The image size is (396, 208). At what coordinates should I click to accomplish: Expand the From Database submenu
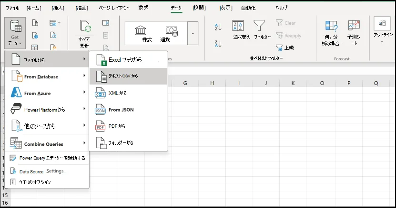[47, 76]
